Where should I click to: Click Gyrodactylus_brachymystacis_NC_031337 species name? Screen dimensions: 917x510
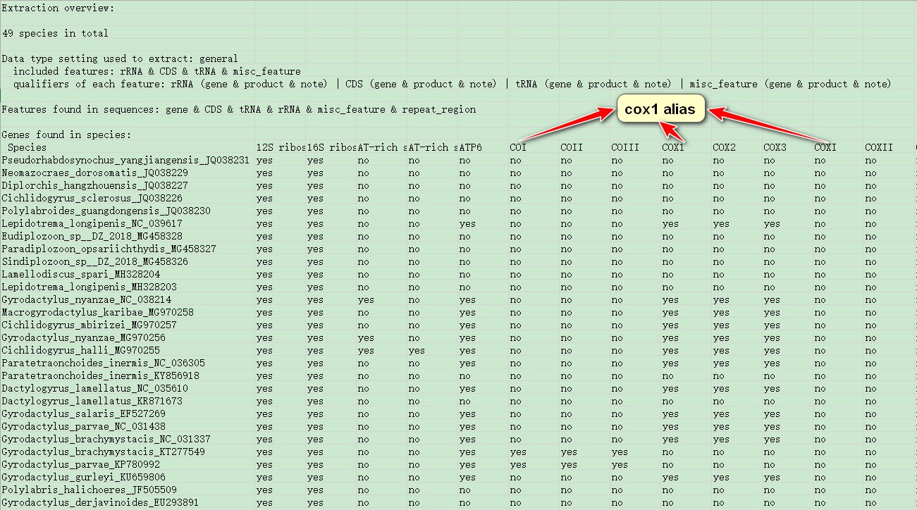click(x=106, y=440)
